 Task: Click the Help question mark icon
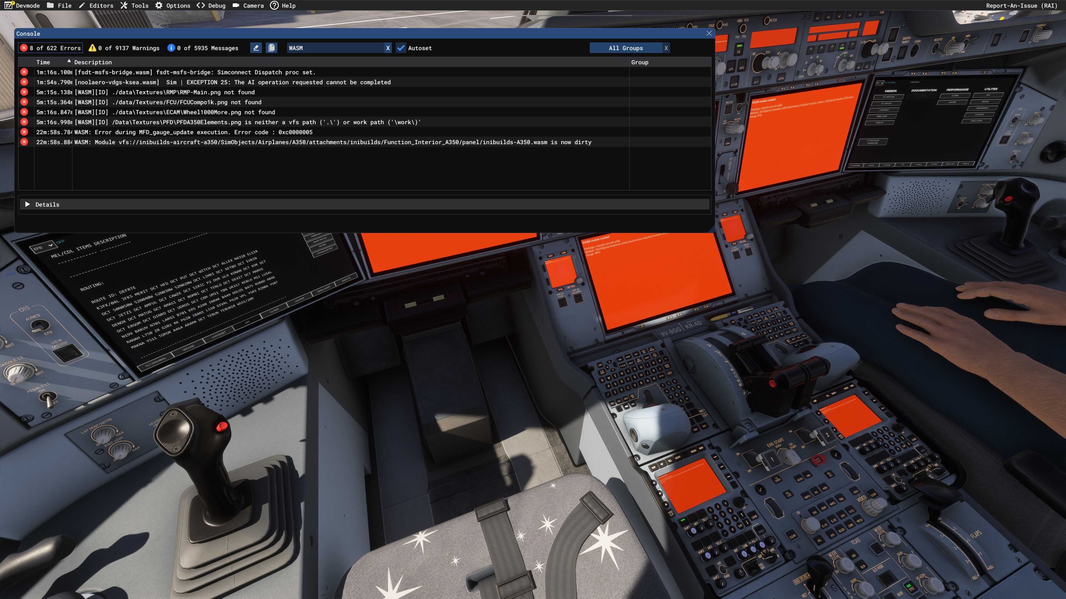pos(274,5)
